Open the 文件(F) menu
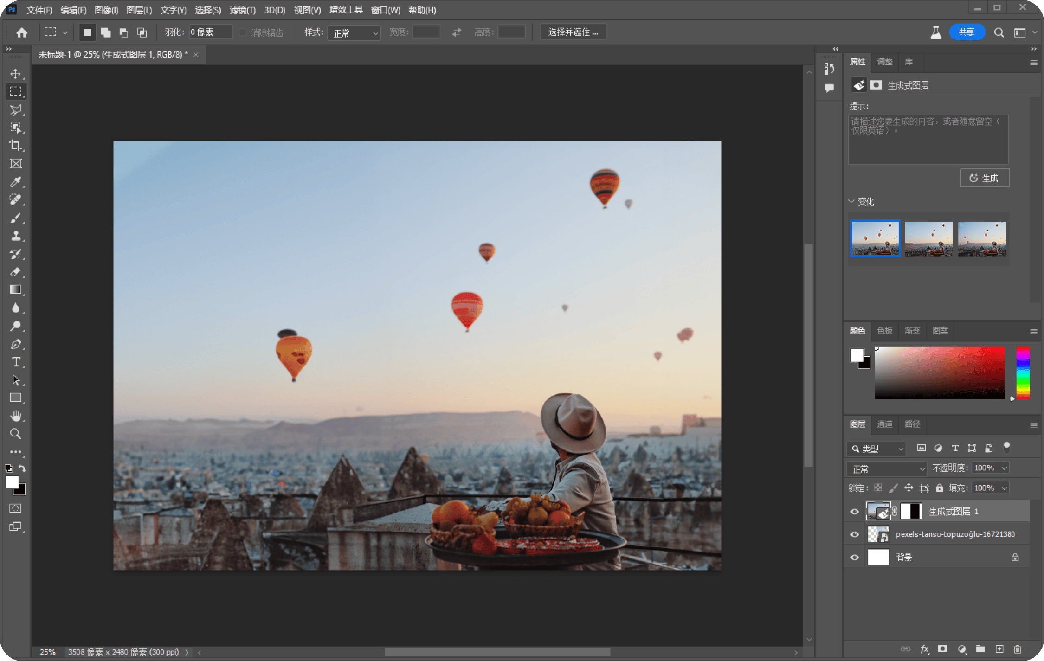The width and height of the screenshot is (1044, 661). coord(39,10)
